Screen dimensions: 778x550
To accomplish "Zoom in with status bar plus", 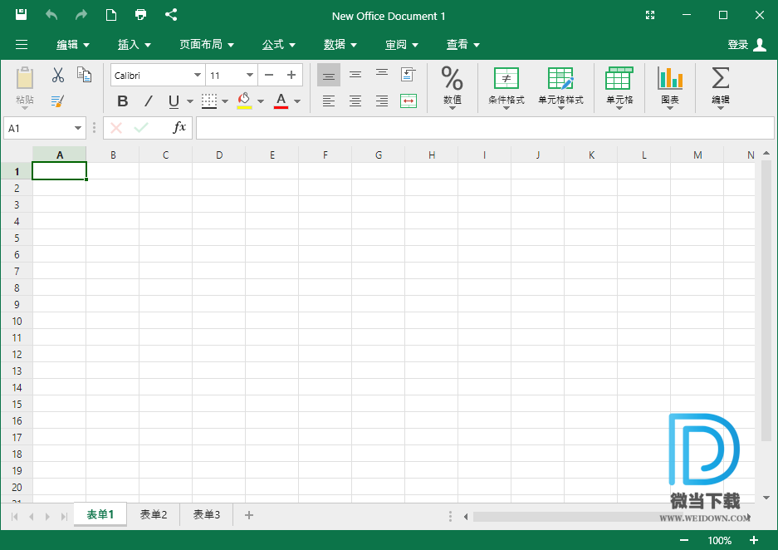I will click(x=754, y=540).
